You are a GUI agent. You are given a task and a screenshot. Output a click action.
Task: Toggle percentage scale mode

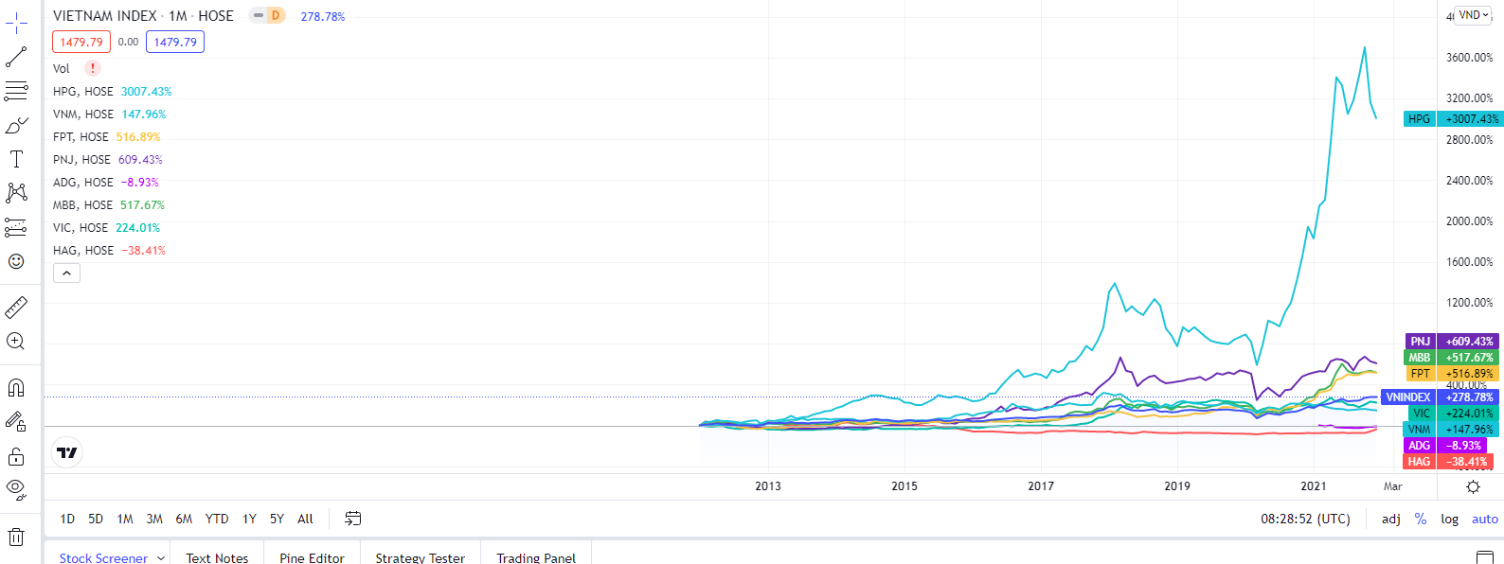click(1421, 519)
